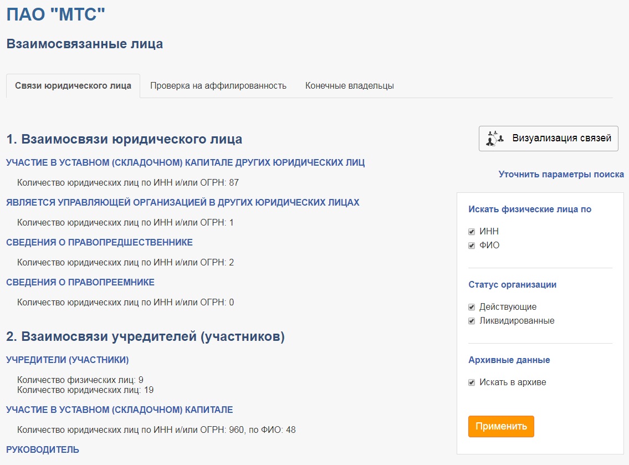Screen dimensions: 629x465
Task: Click Уточнить параметры поиска link
Action: (x=561, y=174)
